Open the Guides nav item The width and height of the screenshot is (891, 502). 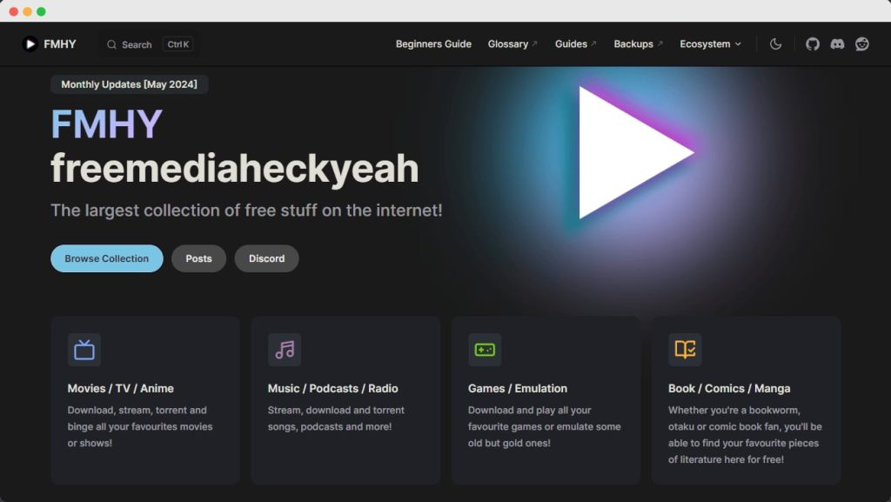point(575,44)
